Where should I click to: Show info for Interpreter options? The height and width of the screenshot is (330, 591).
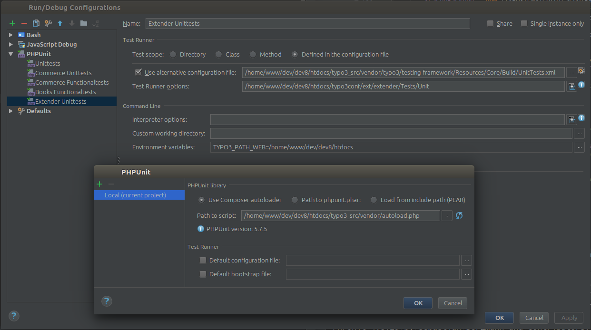click(x=581, y=118)
